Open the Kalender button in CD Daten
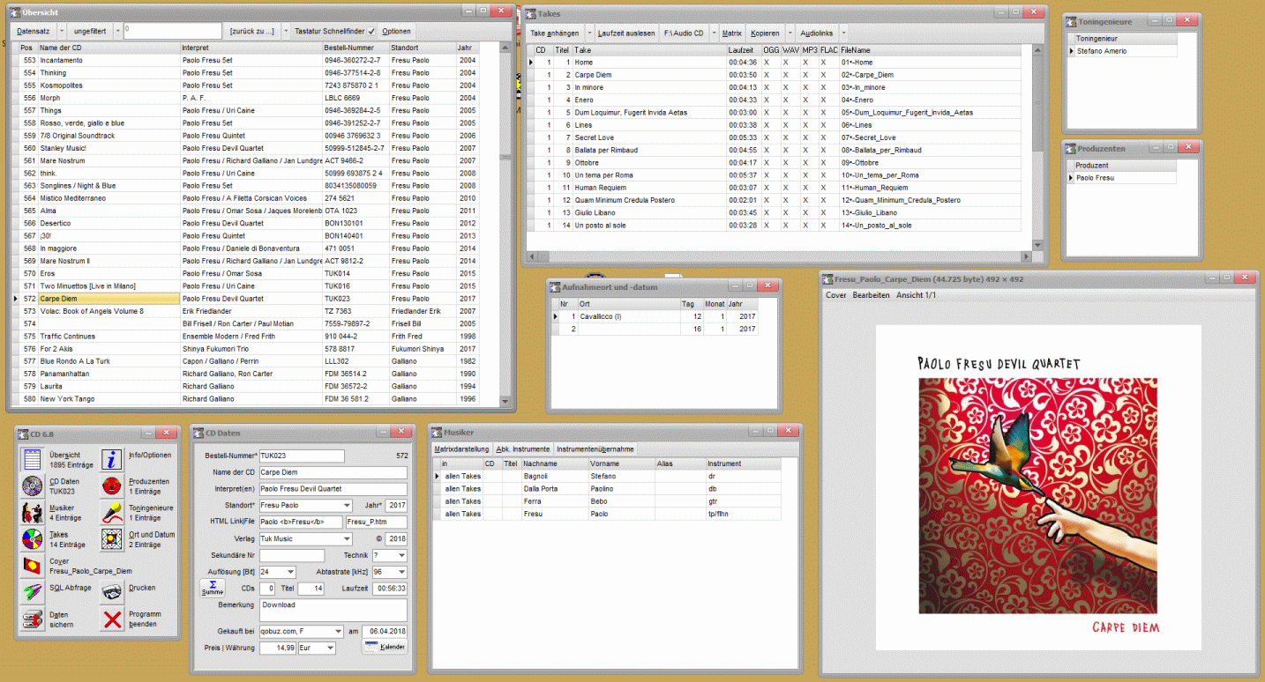This screenshot has height=682, width=1265. (x=384, y=647)
